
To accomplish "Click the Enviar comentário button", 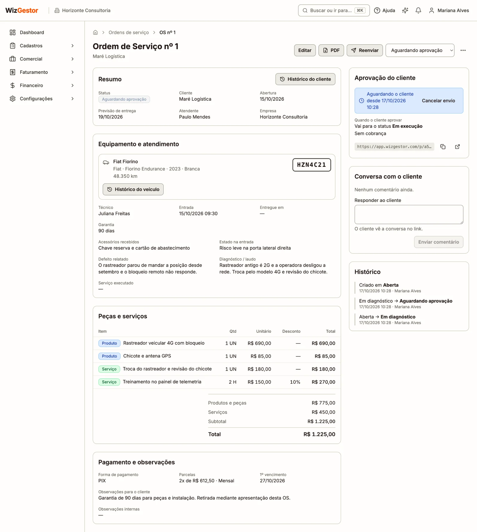I will (438, 242).
